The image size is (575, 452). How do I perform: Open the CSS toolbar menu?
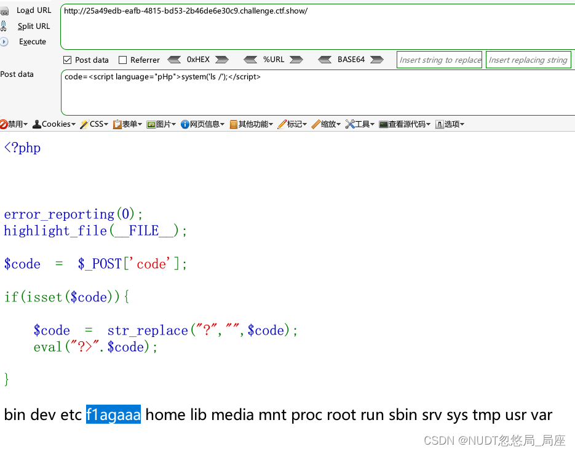(x=94, y=124)
